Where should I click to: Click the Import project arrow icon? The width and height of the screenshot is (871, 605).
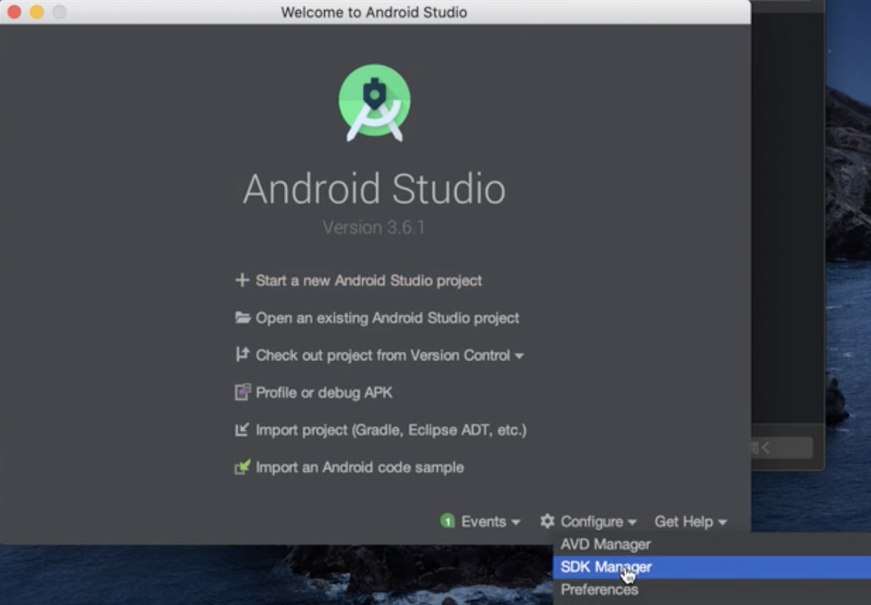tap(242, 430)
